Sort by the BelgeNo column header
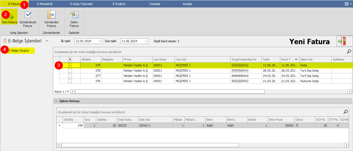Viewport: 353px width, 151px height. [112, 59]
